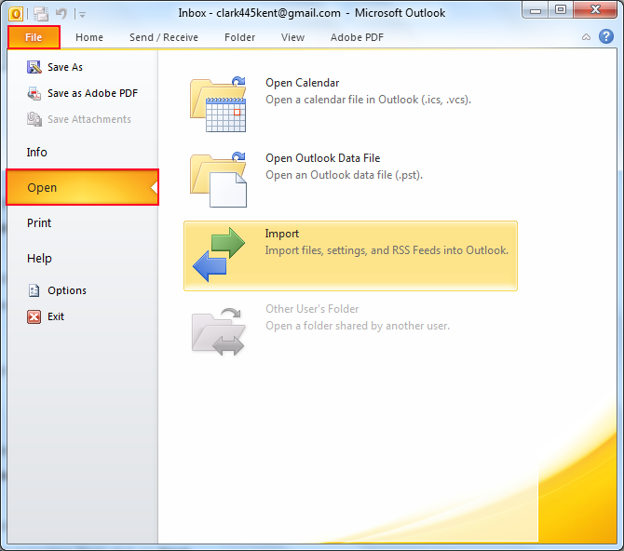Click the Undo icon in quick access toolbar
This screenshot has width=624, height=551.
coord(61,14)
